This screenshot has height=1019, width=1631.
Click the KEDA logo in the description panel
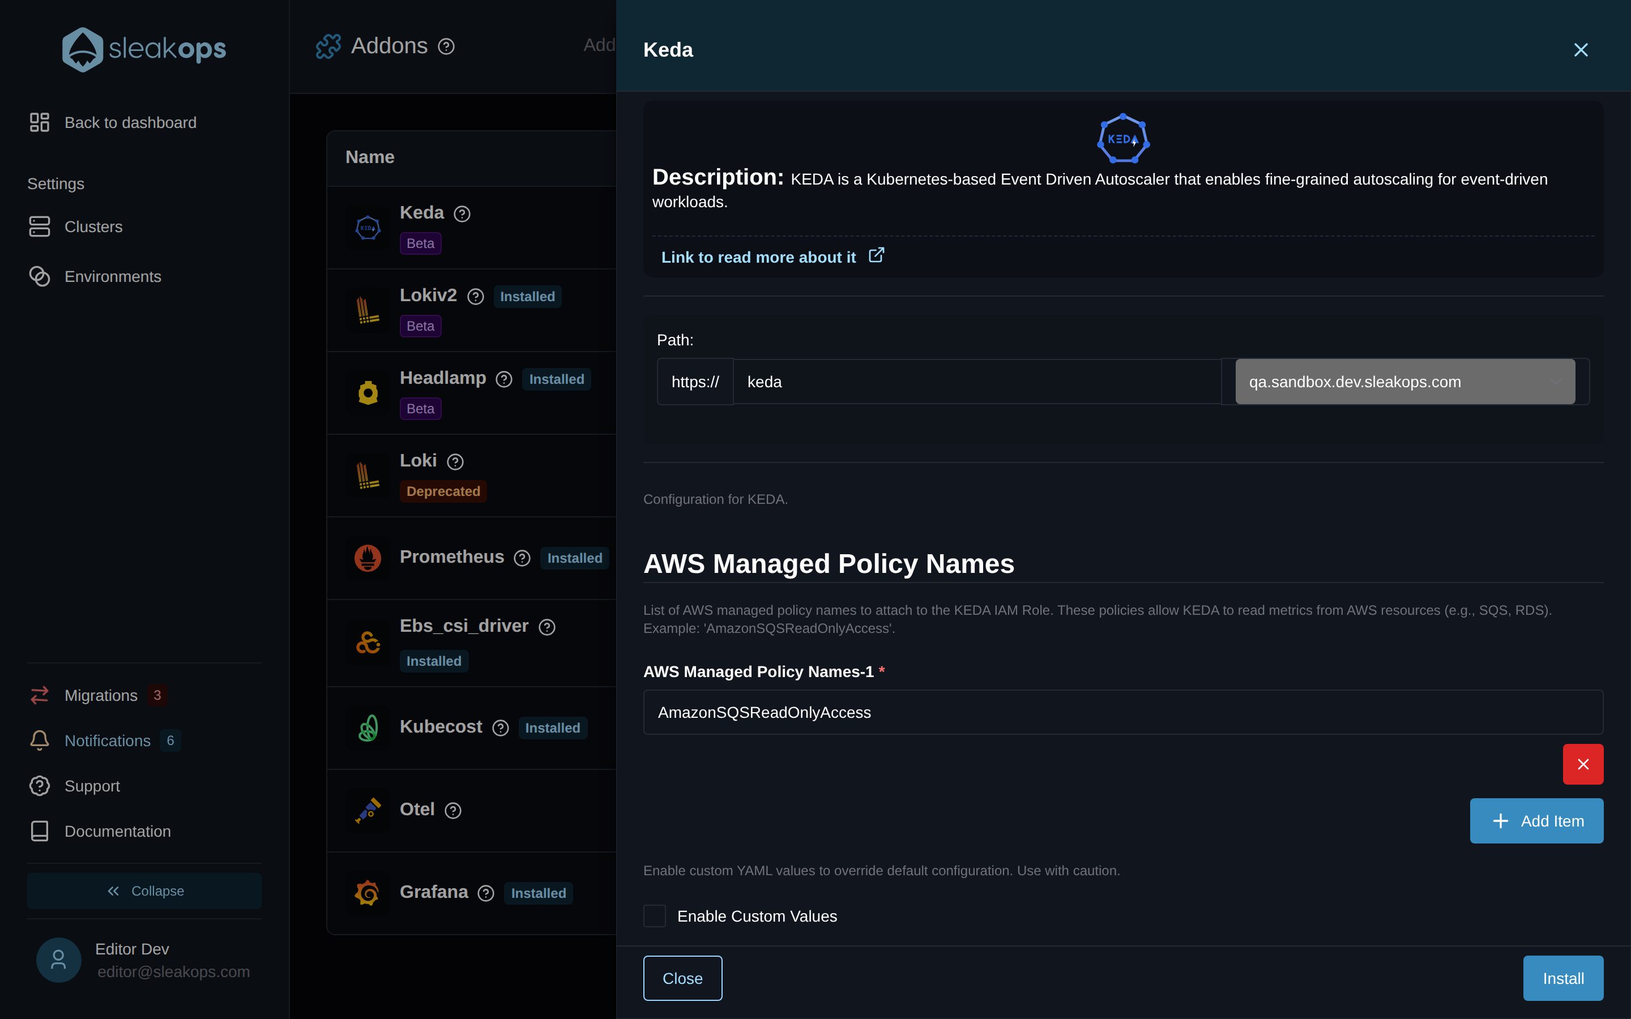1123,139
